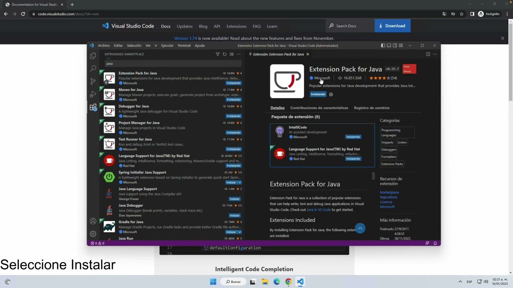The image size is (513, 288).
Task: Click the Extension Pack for Java large logo
Action: pos(287,81)
